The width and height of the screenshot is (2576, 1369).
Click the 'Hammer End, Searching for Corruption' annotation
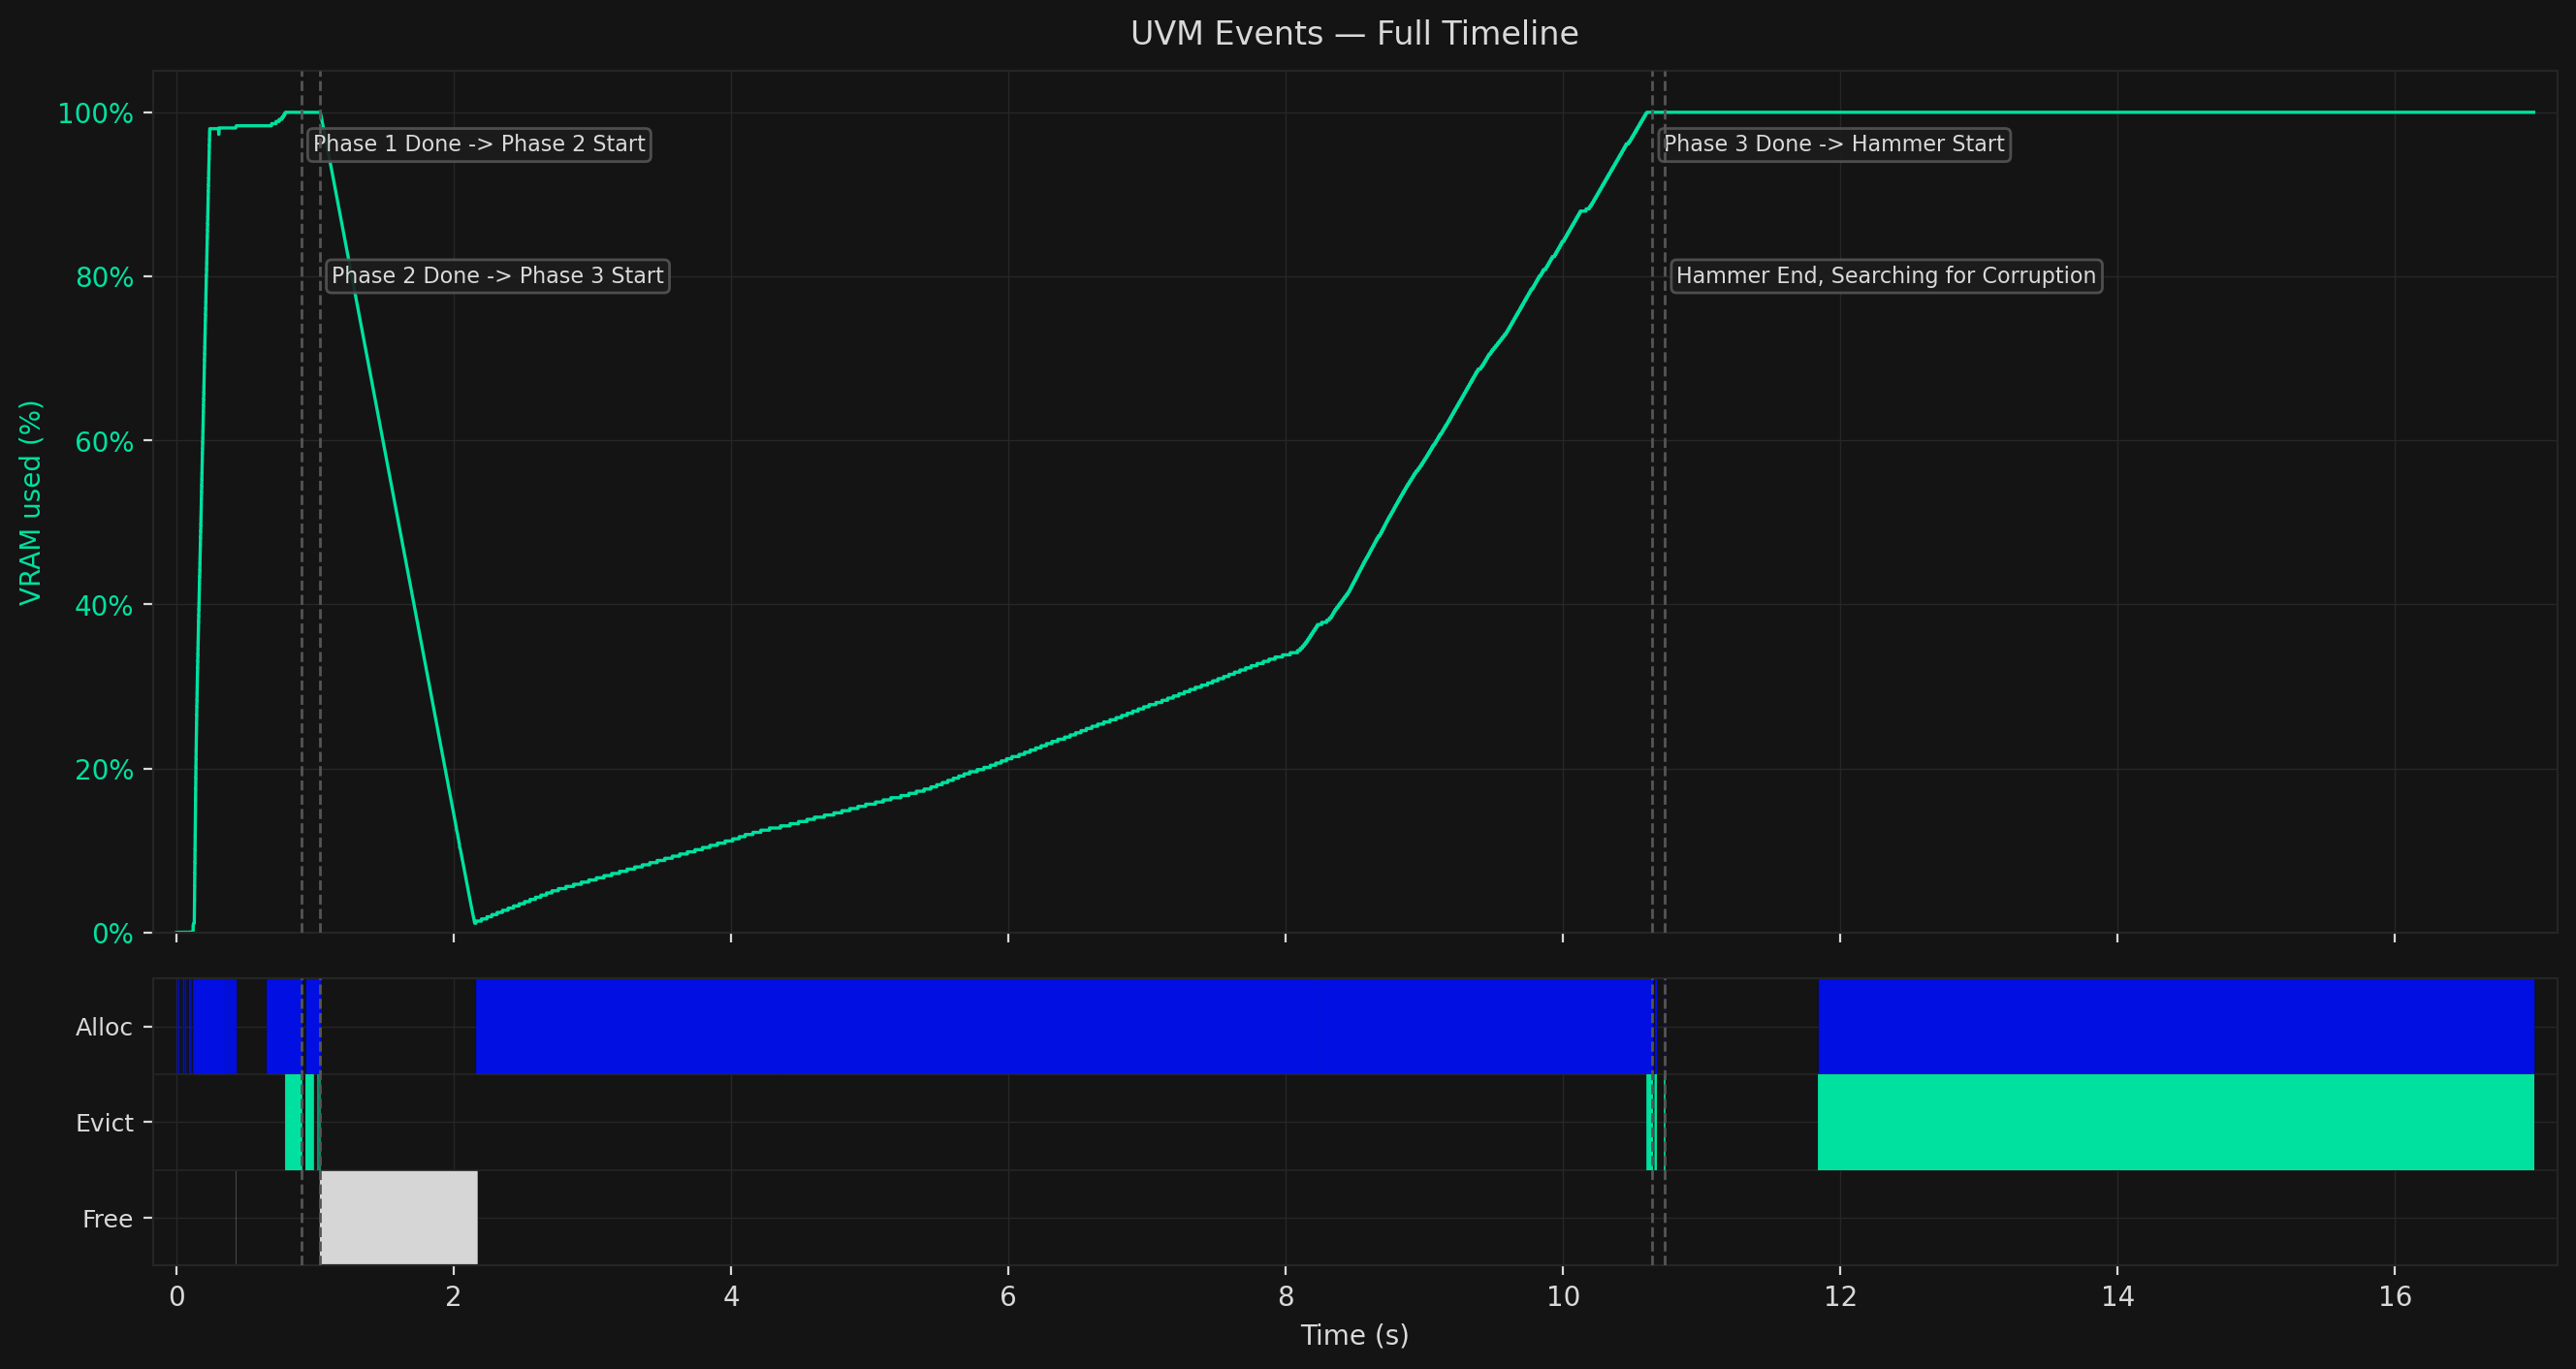coord(1886,275)
